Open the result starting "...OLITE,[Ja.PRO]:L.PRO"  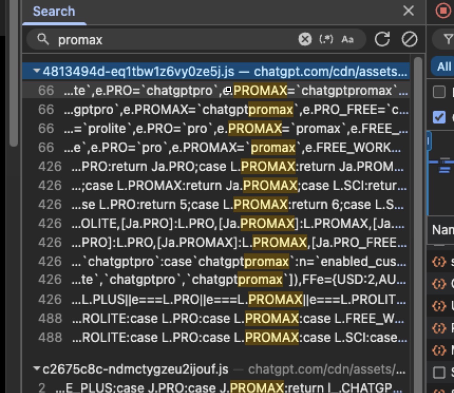coord(216,223)
